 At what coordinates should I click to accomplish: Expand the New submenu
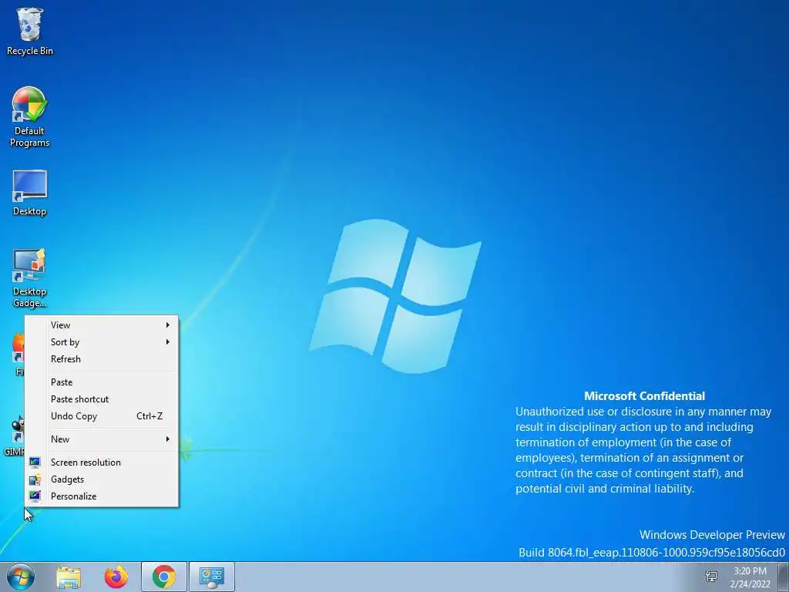coord(102,439)
